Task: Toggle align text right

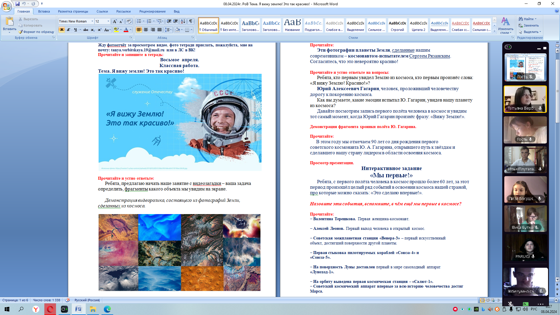Action: click(x=153, y=30)
